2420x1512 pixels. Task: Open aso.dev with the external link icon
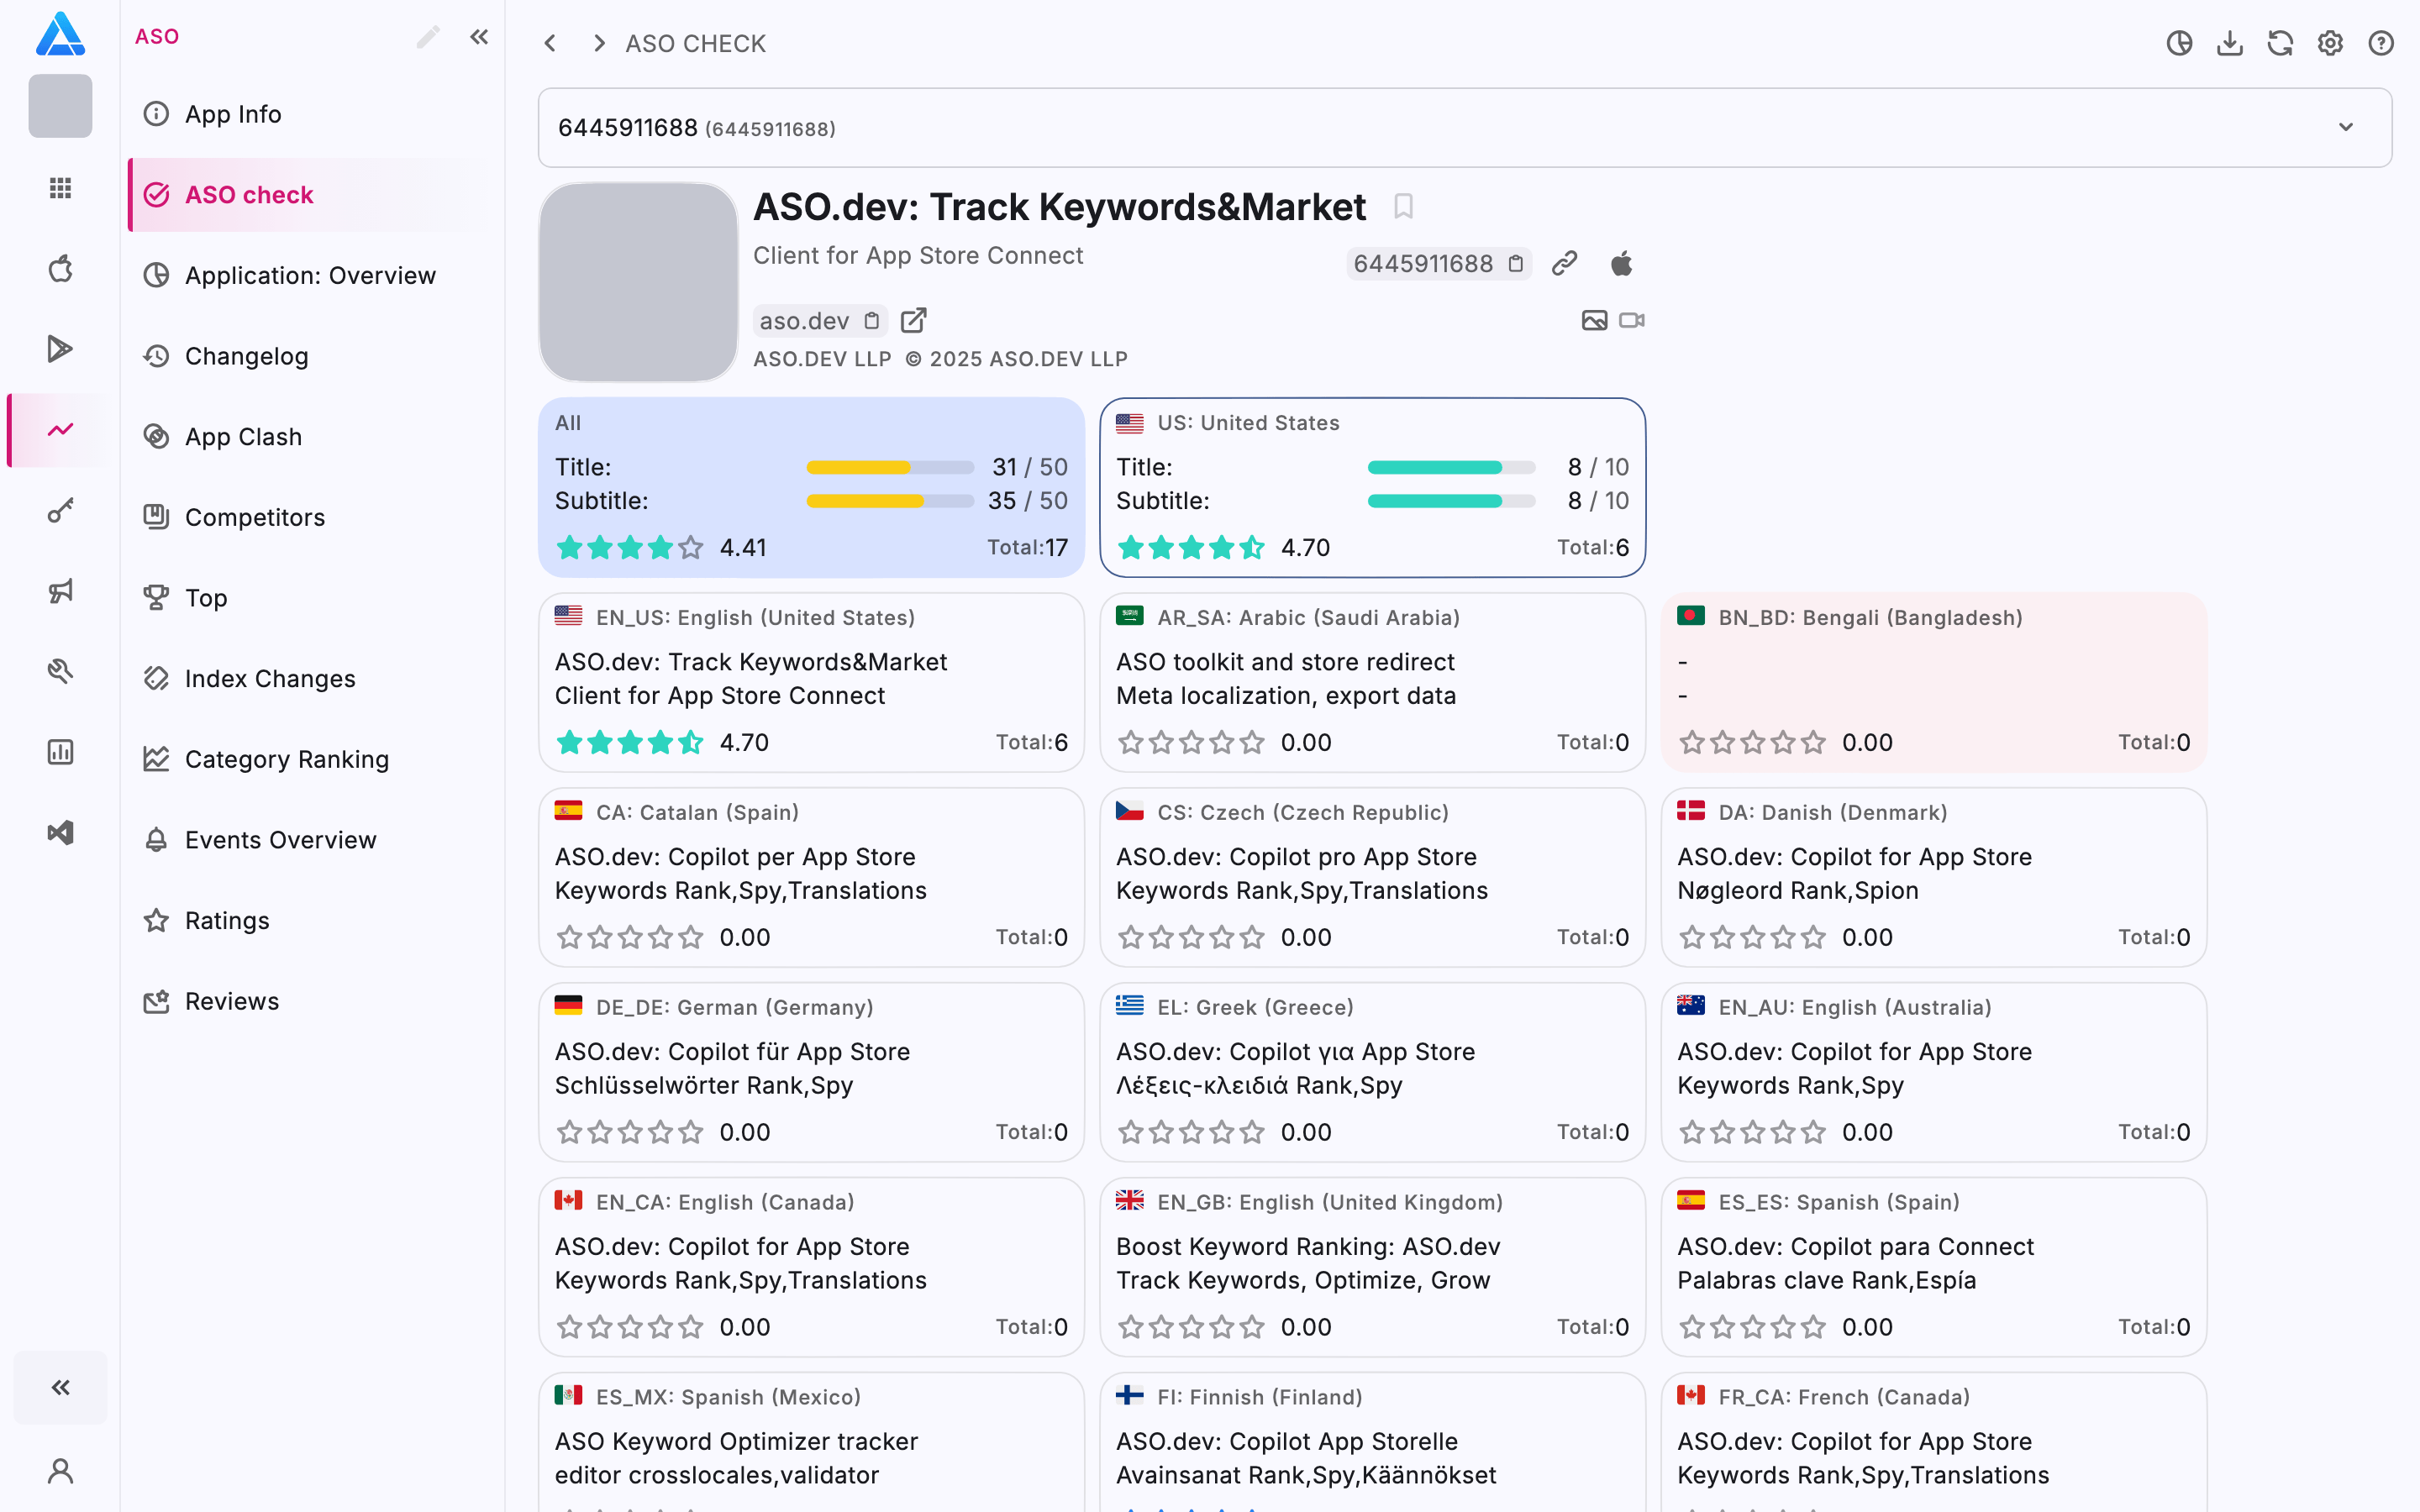click(x=913, y=320)
